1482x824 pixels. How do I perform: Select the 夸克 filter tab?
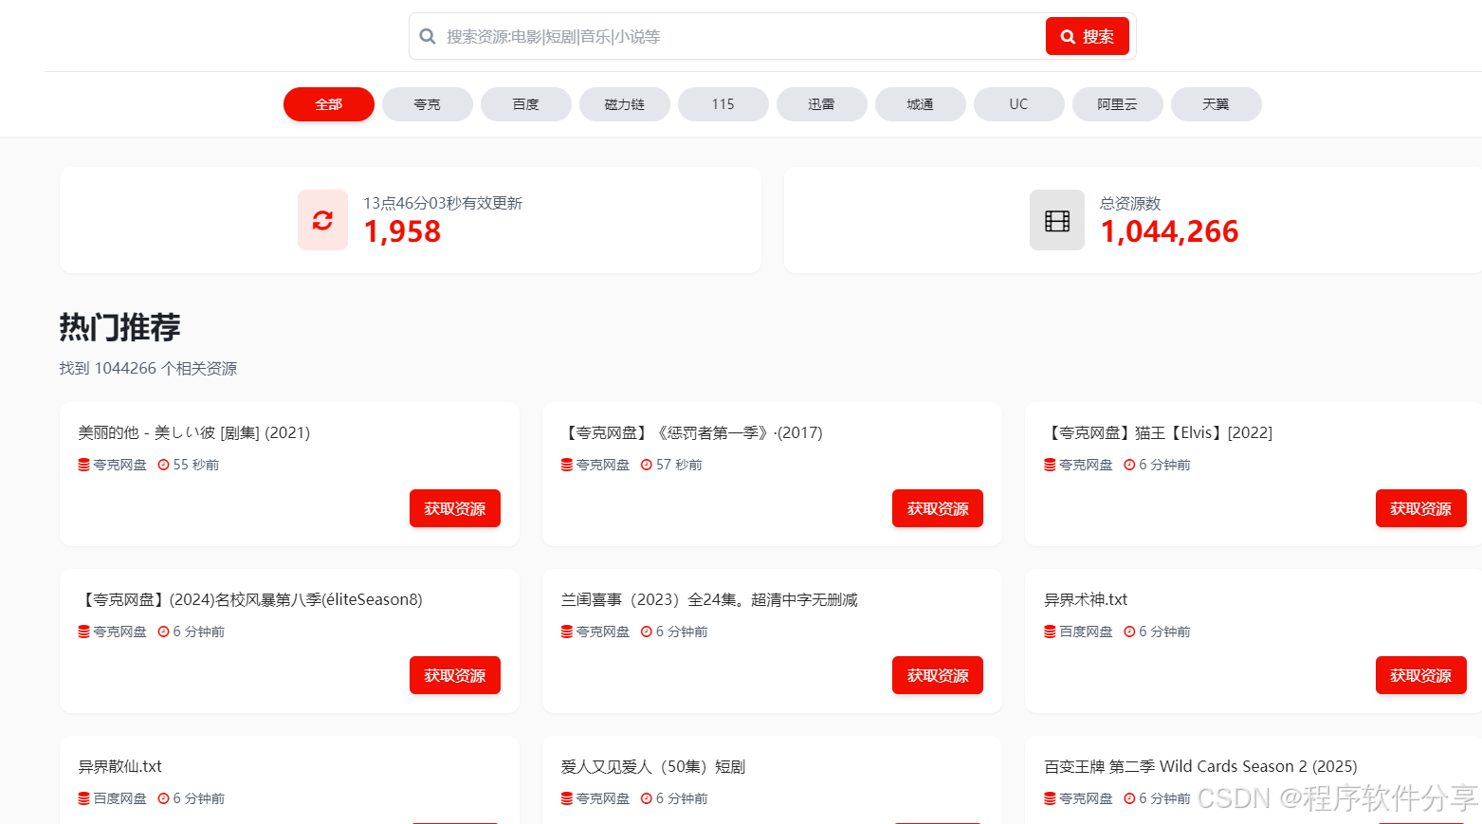(x=428, y=104)
